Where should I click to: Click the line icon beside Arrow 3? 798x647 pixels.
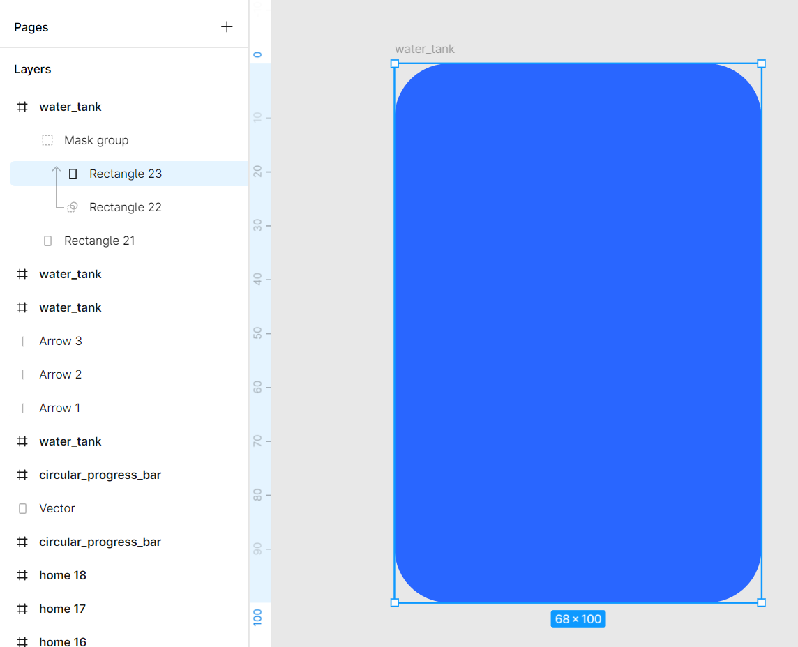(22, 341)
